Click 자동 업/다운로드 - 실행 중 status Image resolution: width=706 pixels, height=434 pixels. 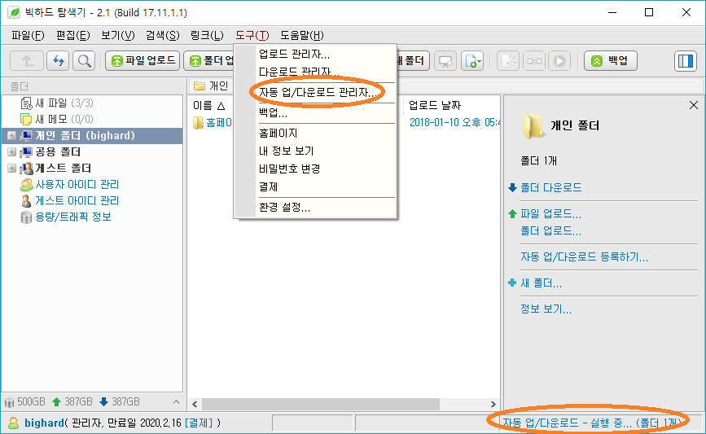pyautogui.click(x=592, y=423)
